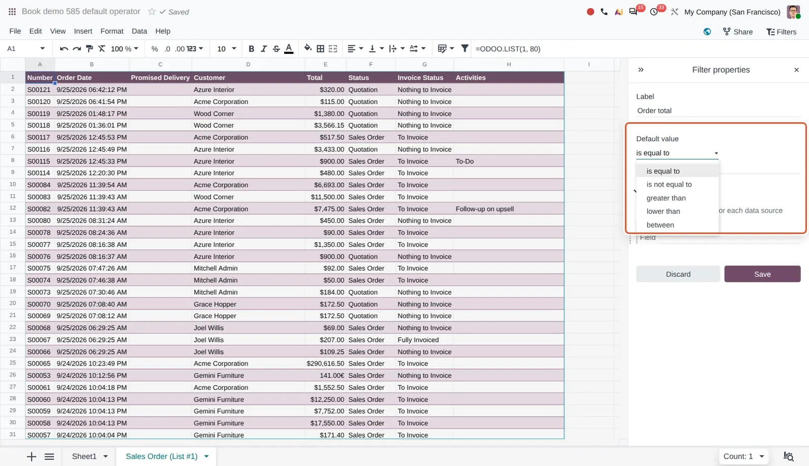Close the Filter properties panel
The image size is (809, 466).
pyautogui.click(x=796, y=70)
